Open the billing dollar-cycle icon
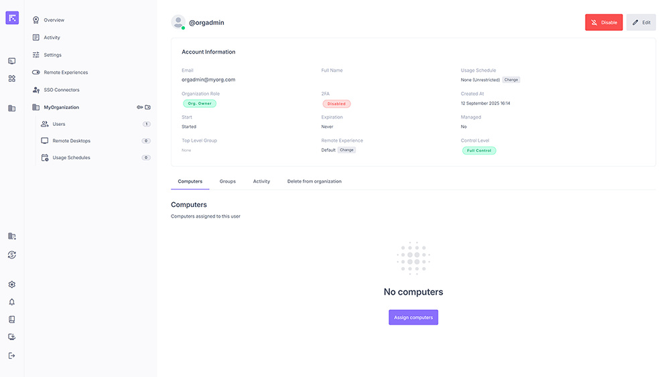Image resolution: width=670 pixels, height=377 pixels. point(12,254)
